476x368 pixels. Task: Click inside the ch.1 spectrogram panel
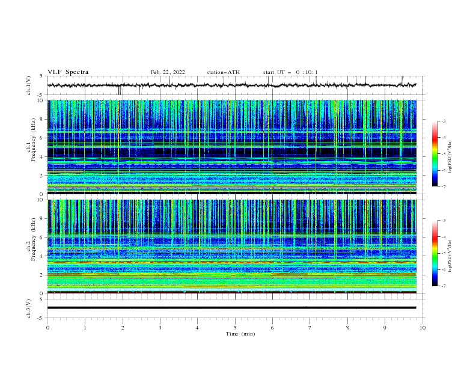click(231, 147)
